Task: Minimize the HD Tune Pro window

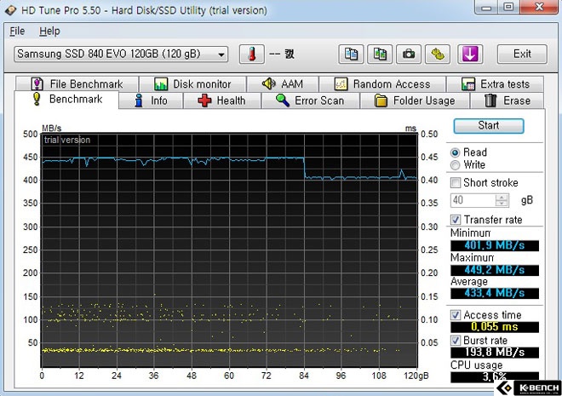Action: (486, 7)
